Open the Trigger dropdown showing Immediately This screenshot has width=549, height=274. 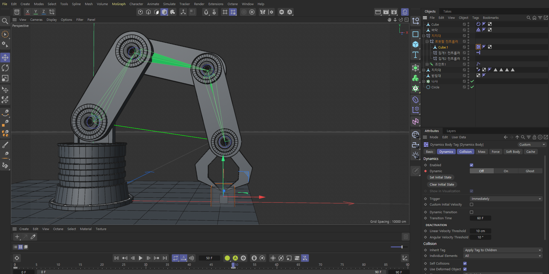[506, 199]
